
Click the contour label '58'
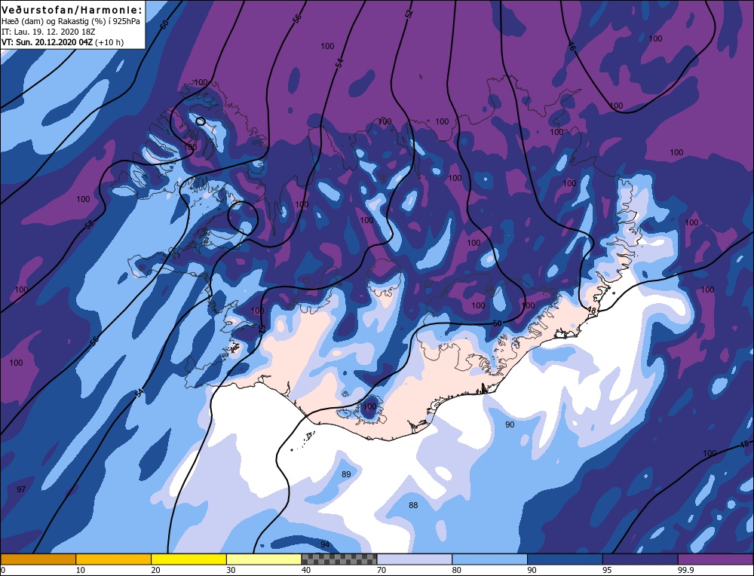[90, 224]
